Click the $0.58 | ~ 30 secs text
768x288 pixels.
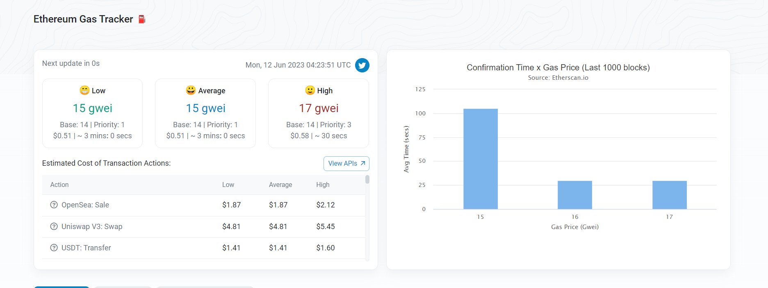tap(319, 136)
